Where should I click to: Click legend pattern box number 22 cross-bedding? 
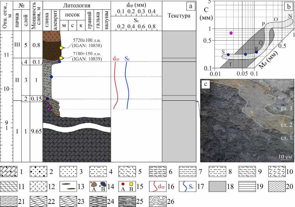point(38,201)
